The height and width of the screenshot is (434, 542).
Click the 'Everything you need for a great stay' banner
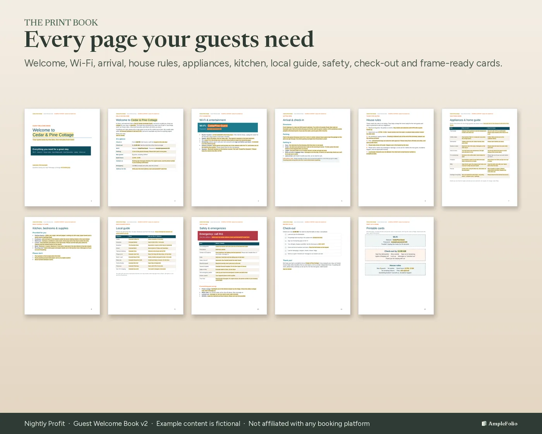[x=61, y=151]
